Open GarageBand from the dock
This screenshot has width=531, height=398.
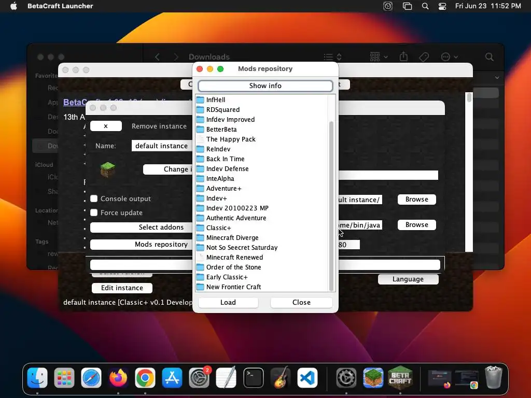point(281,378)
